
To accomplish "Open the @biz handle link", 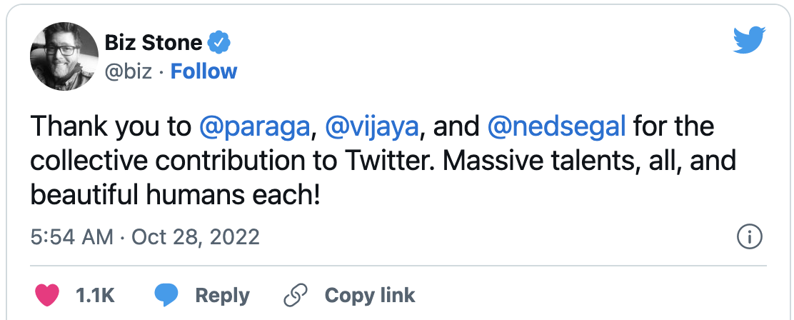I will coord(129,71).
